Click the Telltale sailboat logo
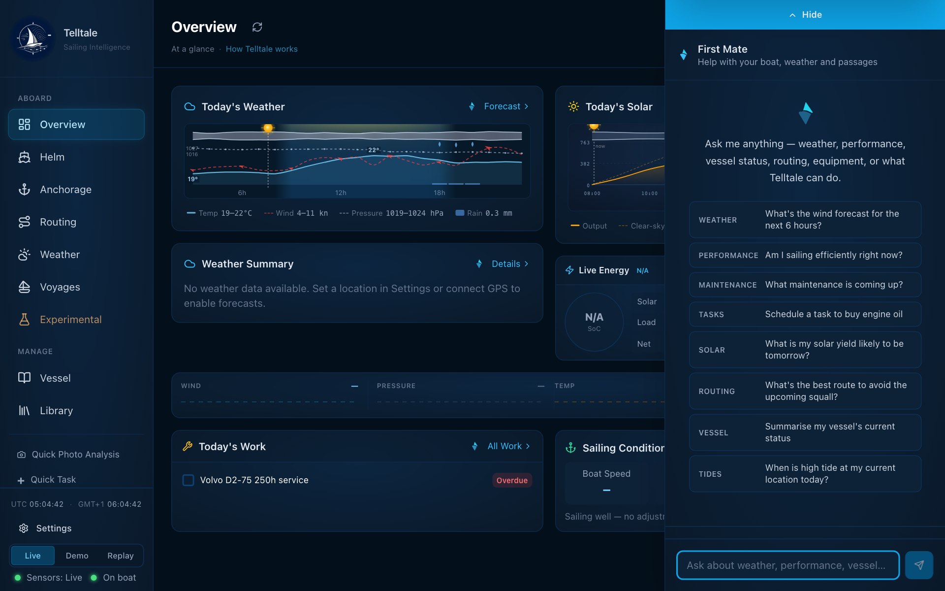This screenshot has height=591, width=945. pyautogui.click(x=33, y=38)
